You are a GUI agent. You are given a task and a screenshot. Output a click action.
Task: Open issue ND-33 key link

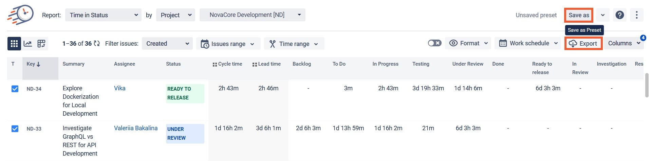click(34, 129)
